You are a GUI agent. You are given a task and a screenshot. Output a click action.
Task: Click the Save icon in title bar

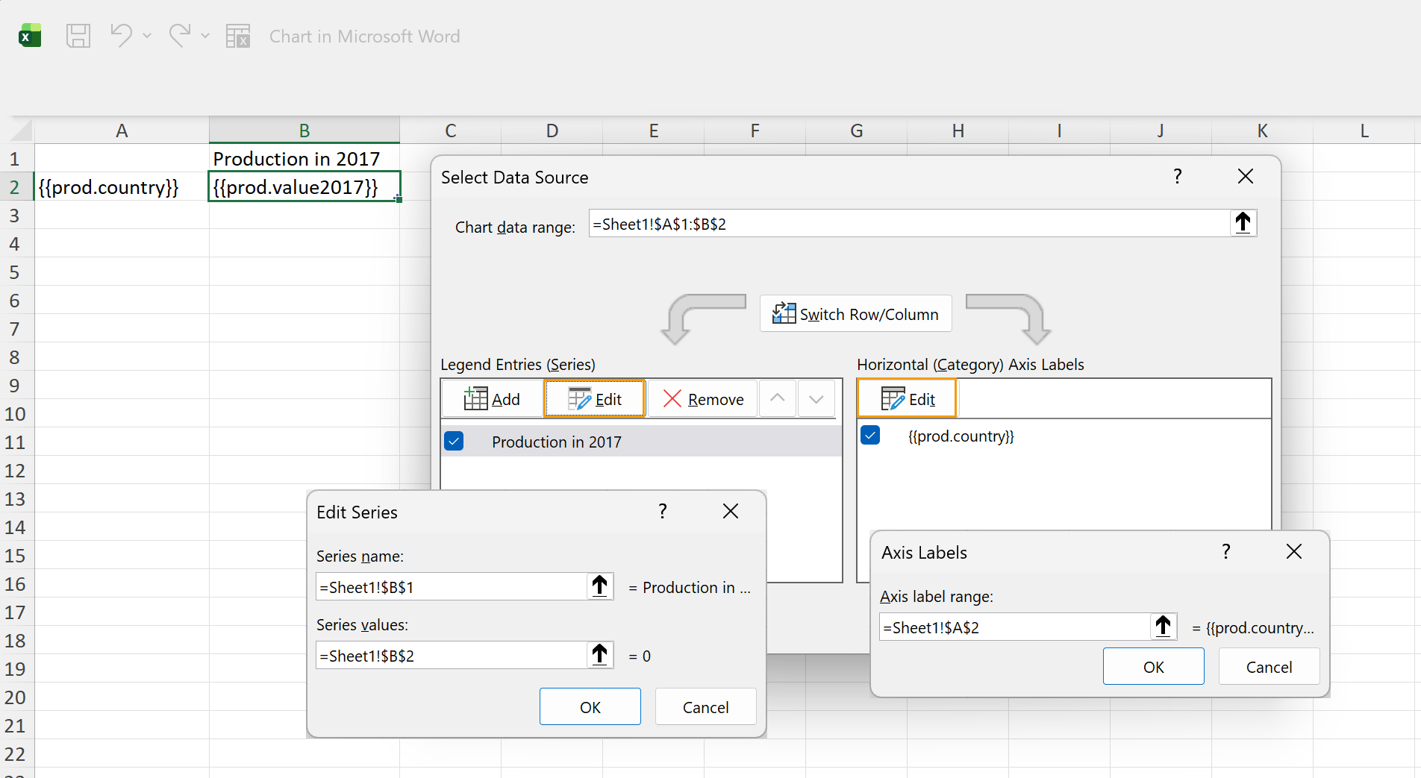[x=78, y=36]
